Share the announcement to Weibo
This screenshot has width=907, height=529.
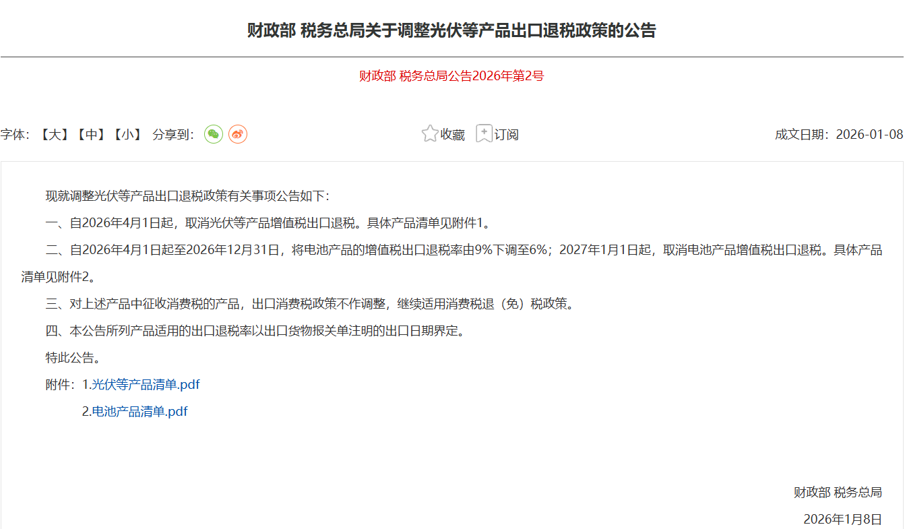coord(238,134)
